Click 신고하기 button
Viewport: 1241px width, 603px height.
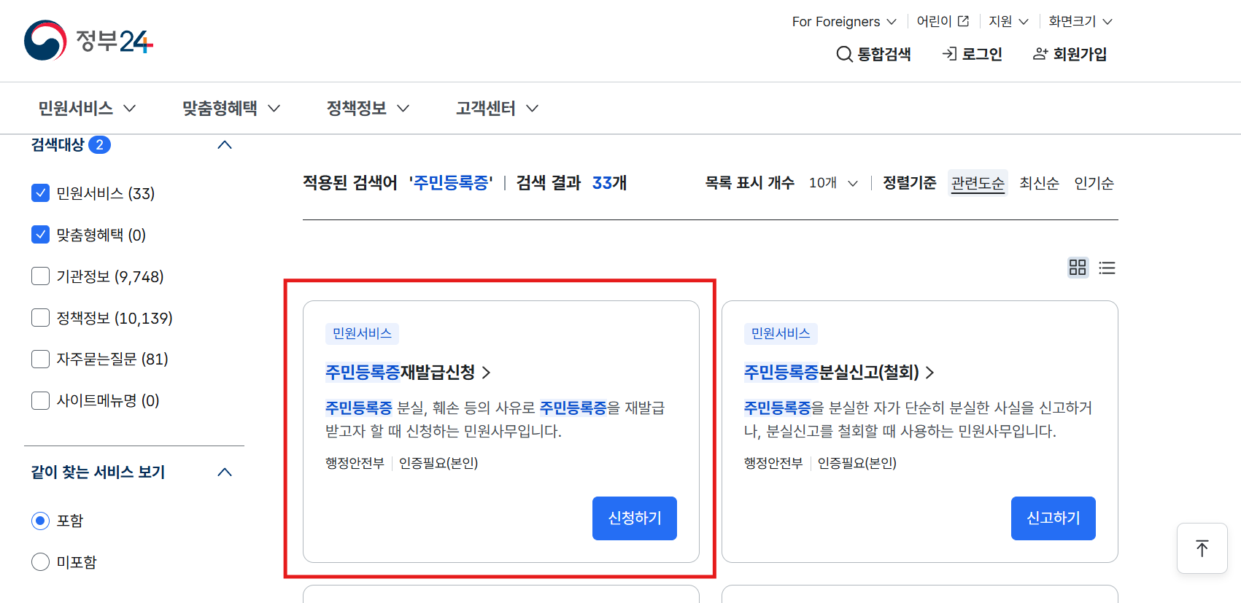[1054, 518]
